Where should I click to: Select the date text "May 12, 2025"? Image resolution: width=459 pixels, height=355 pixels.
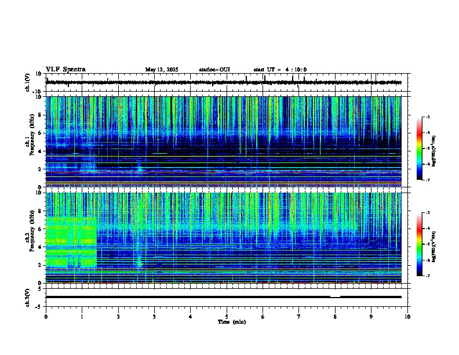click(x=162, y=70)
